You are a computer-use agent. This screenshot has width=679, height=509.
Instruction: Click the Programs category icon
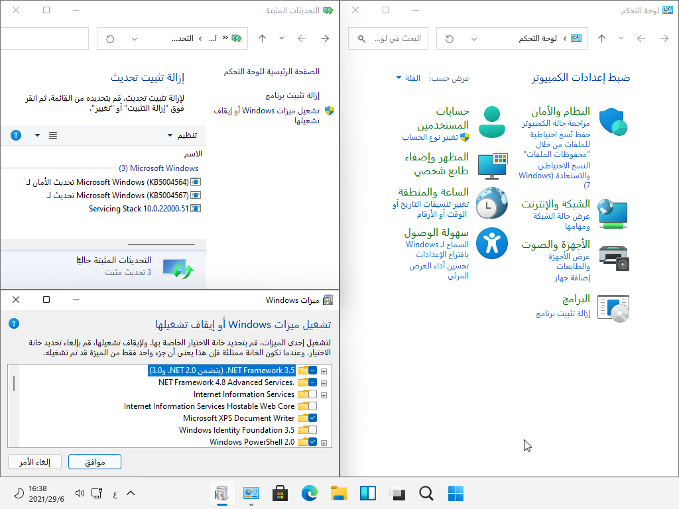pos(613,308)
